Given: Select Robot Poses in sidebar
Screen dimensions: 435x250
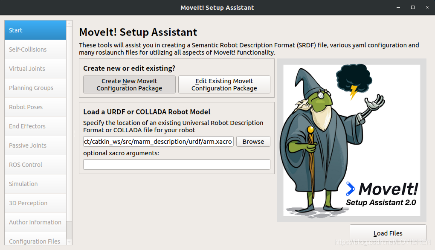Looking at the screenshot, I should [x=35, y=107].
